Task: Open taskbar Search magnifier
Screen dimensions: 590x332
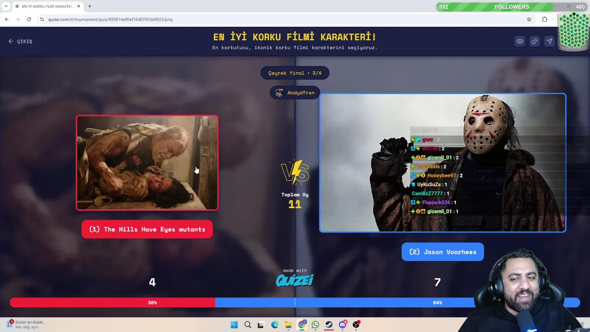Action: click(x=248, y=325)
